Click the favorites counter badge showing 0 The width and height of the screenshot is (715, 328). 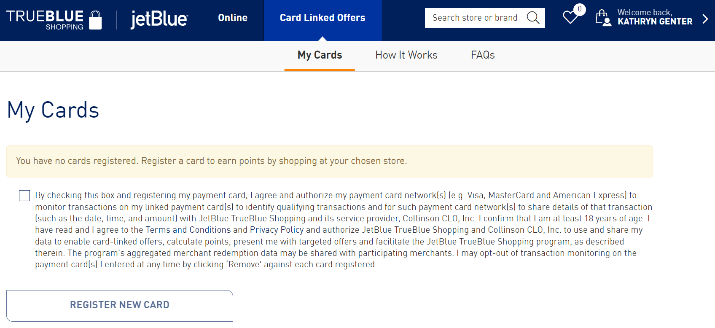(580, 8)
